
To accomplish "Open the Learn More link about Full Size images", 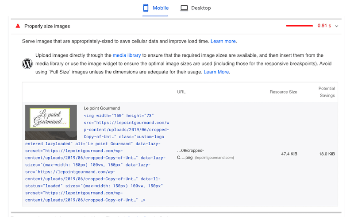I will pyautogui.click(x=216, y=72).
